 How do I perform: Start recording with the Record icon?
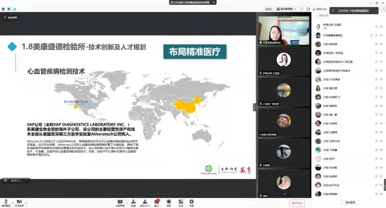[168, 203]
